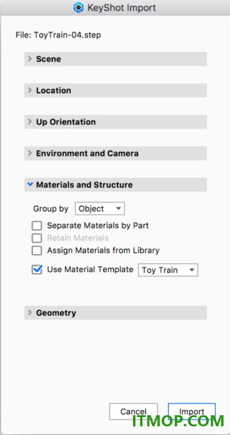Click the Environment and Camera disclosure arrow
This screenshot has height=435, width=230.
(30, 153)
